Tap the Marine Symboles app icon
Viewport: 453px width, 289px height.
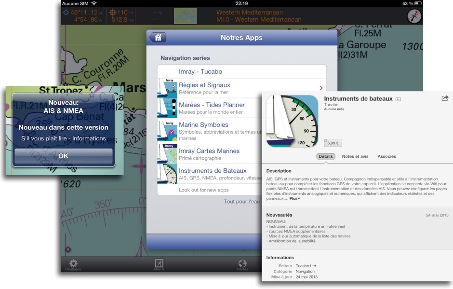click(x=167, y=131)
